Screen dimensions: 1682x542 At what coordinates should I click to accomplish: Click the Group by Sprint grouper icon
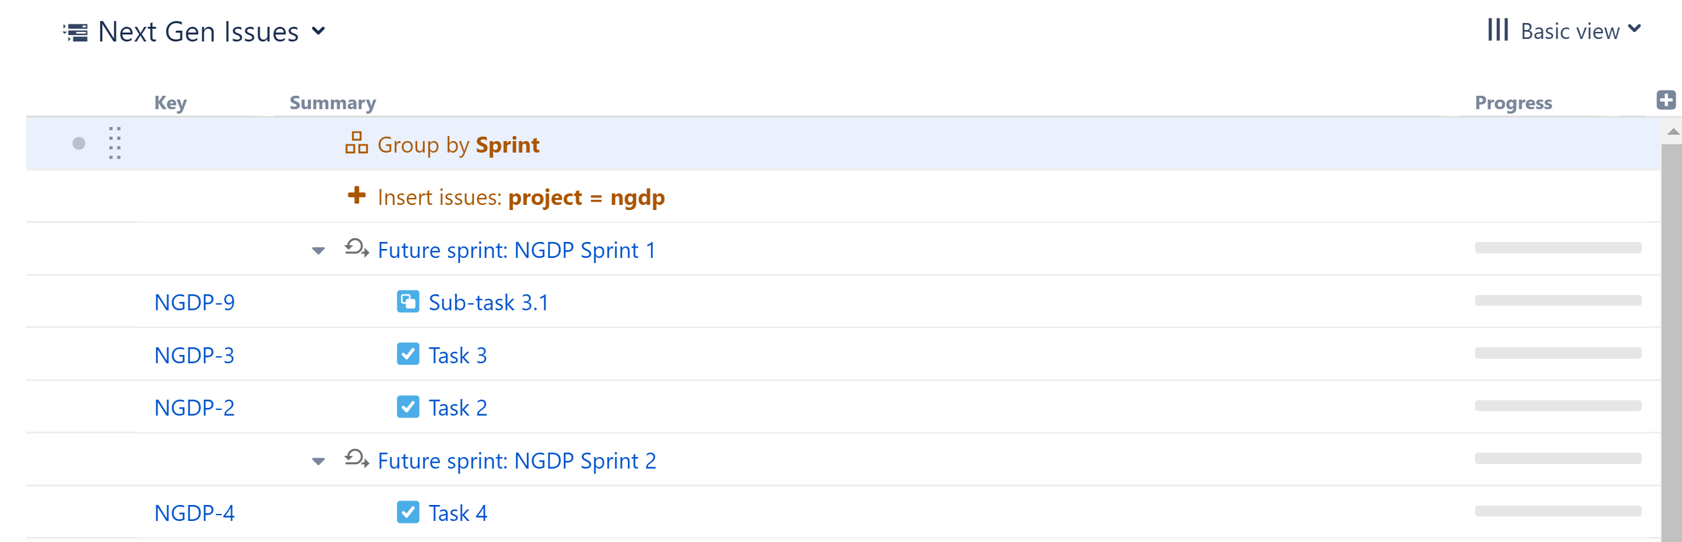(356, 143)
